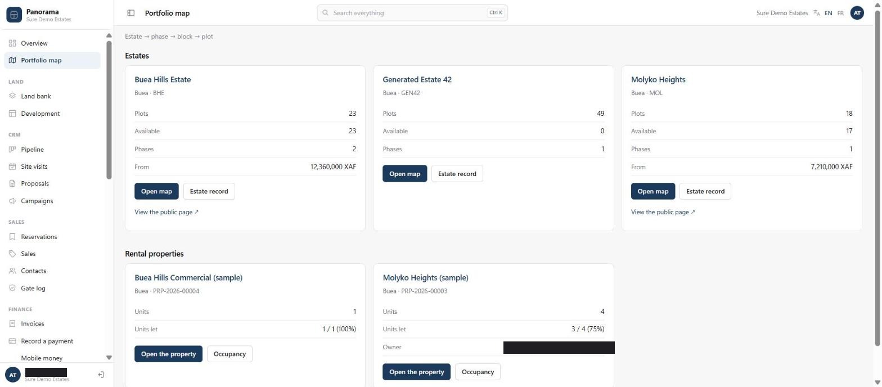Image resolution: width=882 pixels, height=387 pixels.
Task: Click the Proposals document icon
Action: [12, 183]
